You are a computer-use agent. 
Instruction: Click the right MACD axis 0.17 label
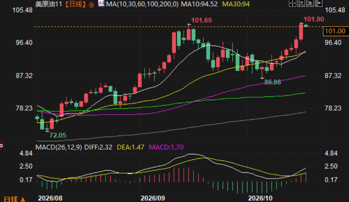(x=331, y=180)
